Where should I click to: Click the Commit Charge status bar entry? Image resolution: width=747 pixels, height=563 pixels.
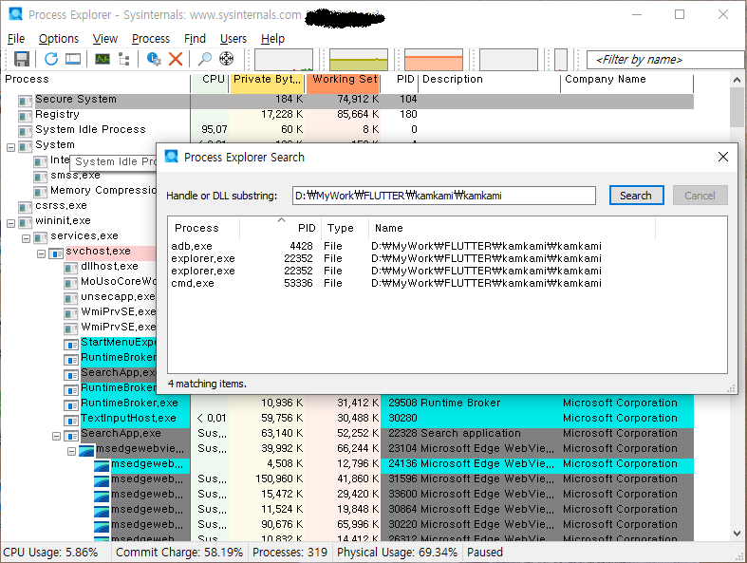[179, 553]
